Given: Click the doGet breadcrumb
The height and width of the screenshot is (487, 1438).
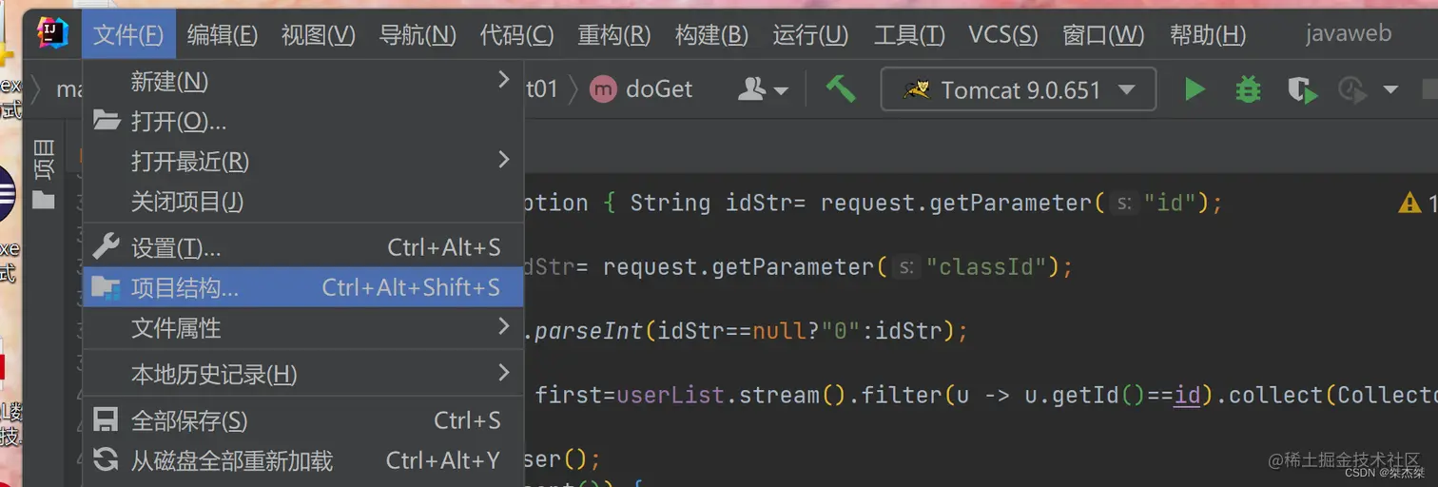Looking at the screenshot, I should tap(659, 89).
